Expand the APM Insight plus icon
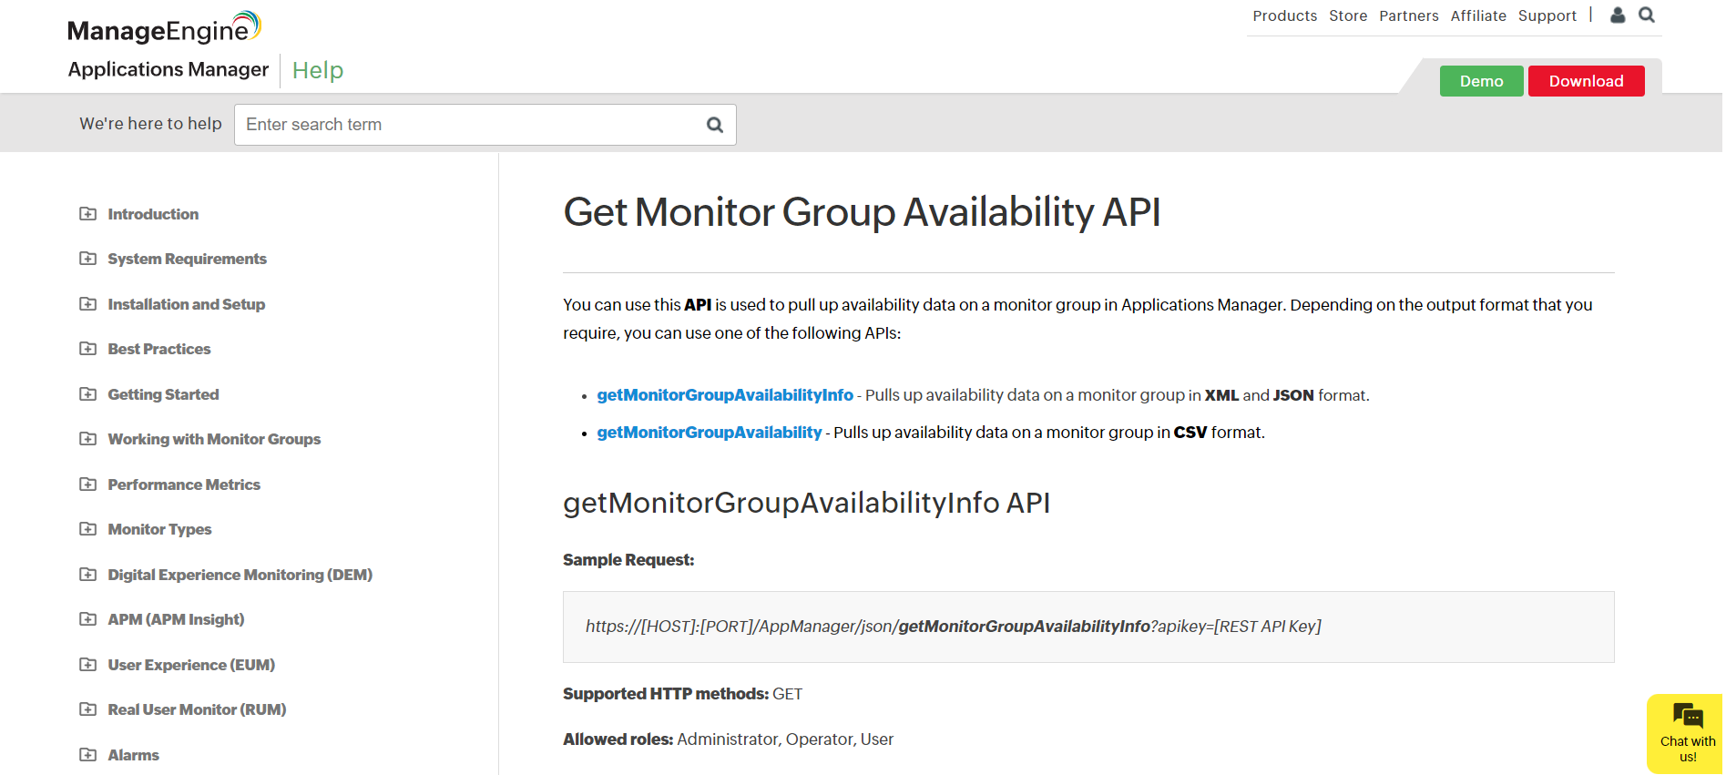 coord(87,619)
